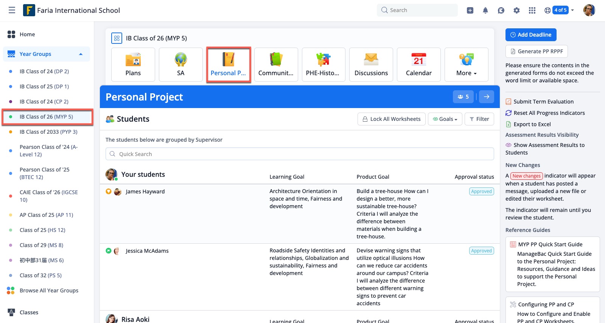Click the supervisor avatar beside Your students
Image resolution: width=605 pixels, height=323 pixels.
(112, 175)
